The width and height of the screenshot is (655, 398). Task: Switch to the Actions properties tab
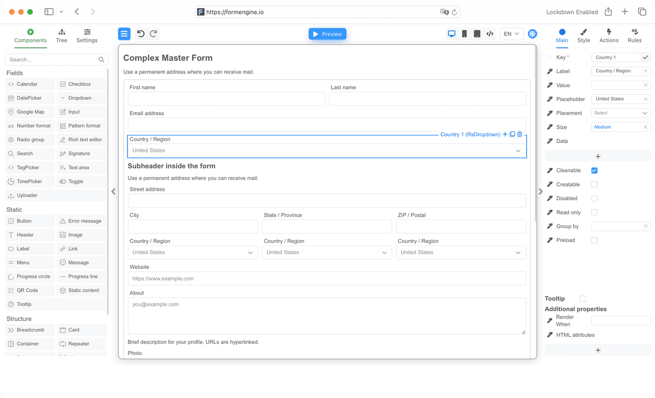[609, 36]
